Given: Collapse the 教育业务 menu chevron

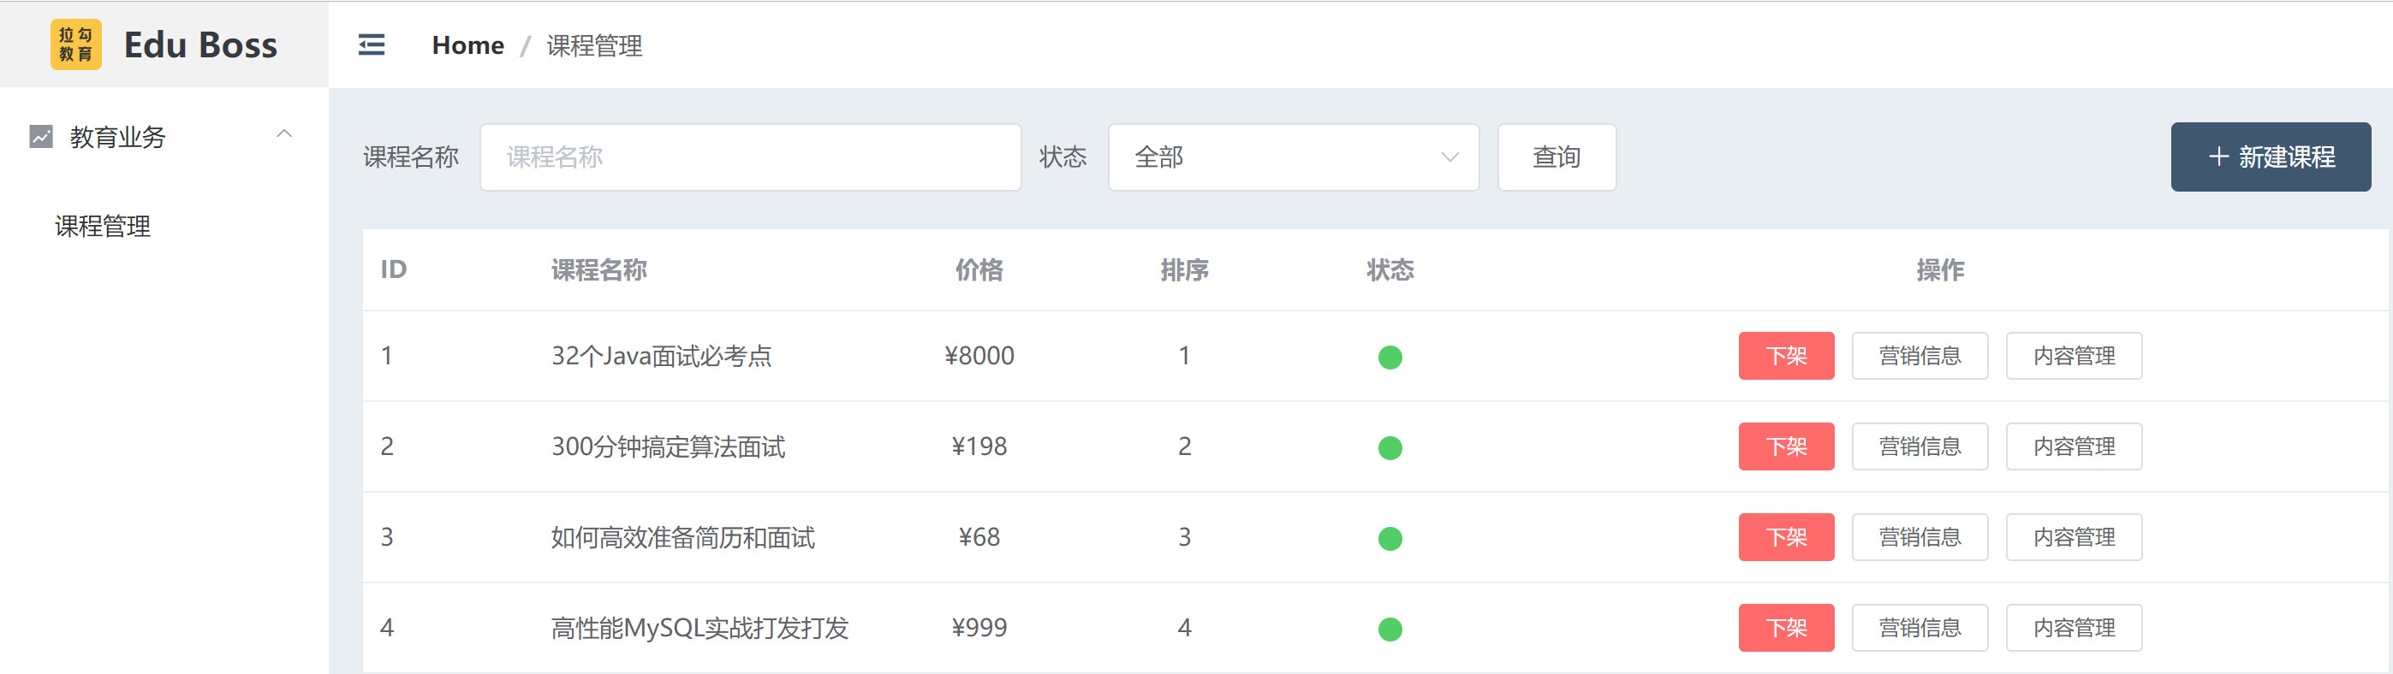Looking at the screenshot, I should click(x=284, y=134).
